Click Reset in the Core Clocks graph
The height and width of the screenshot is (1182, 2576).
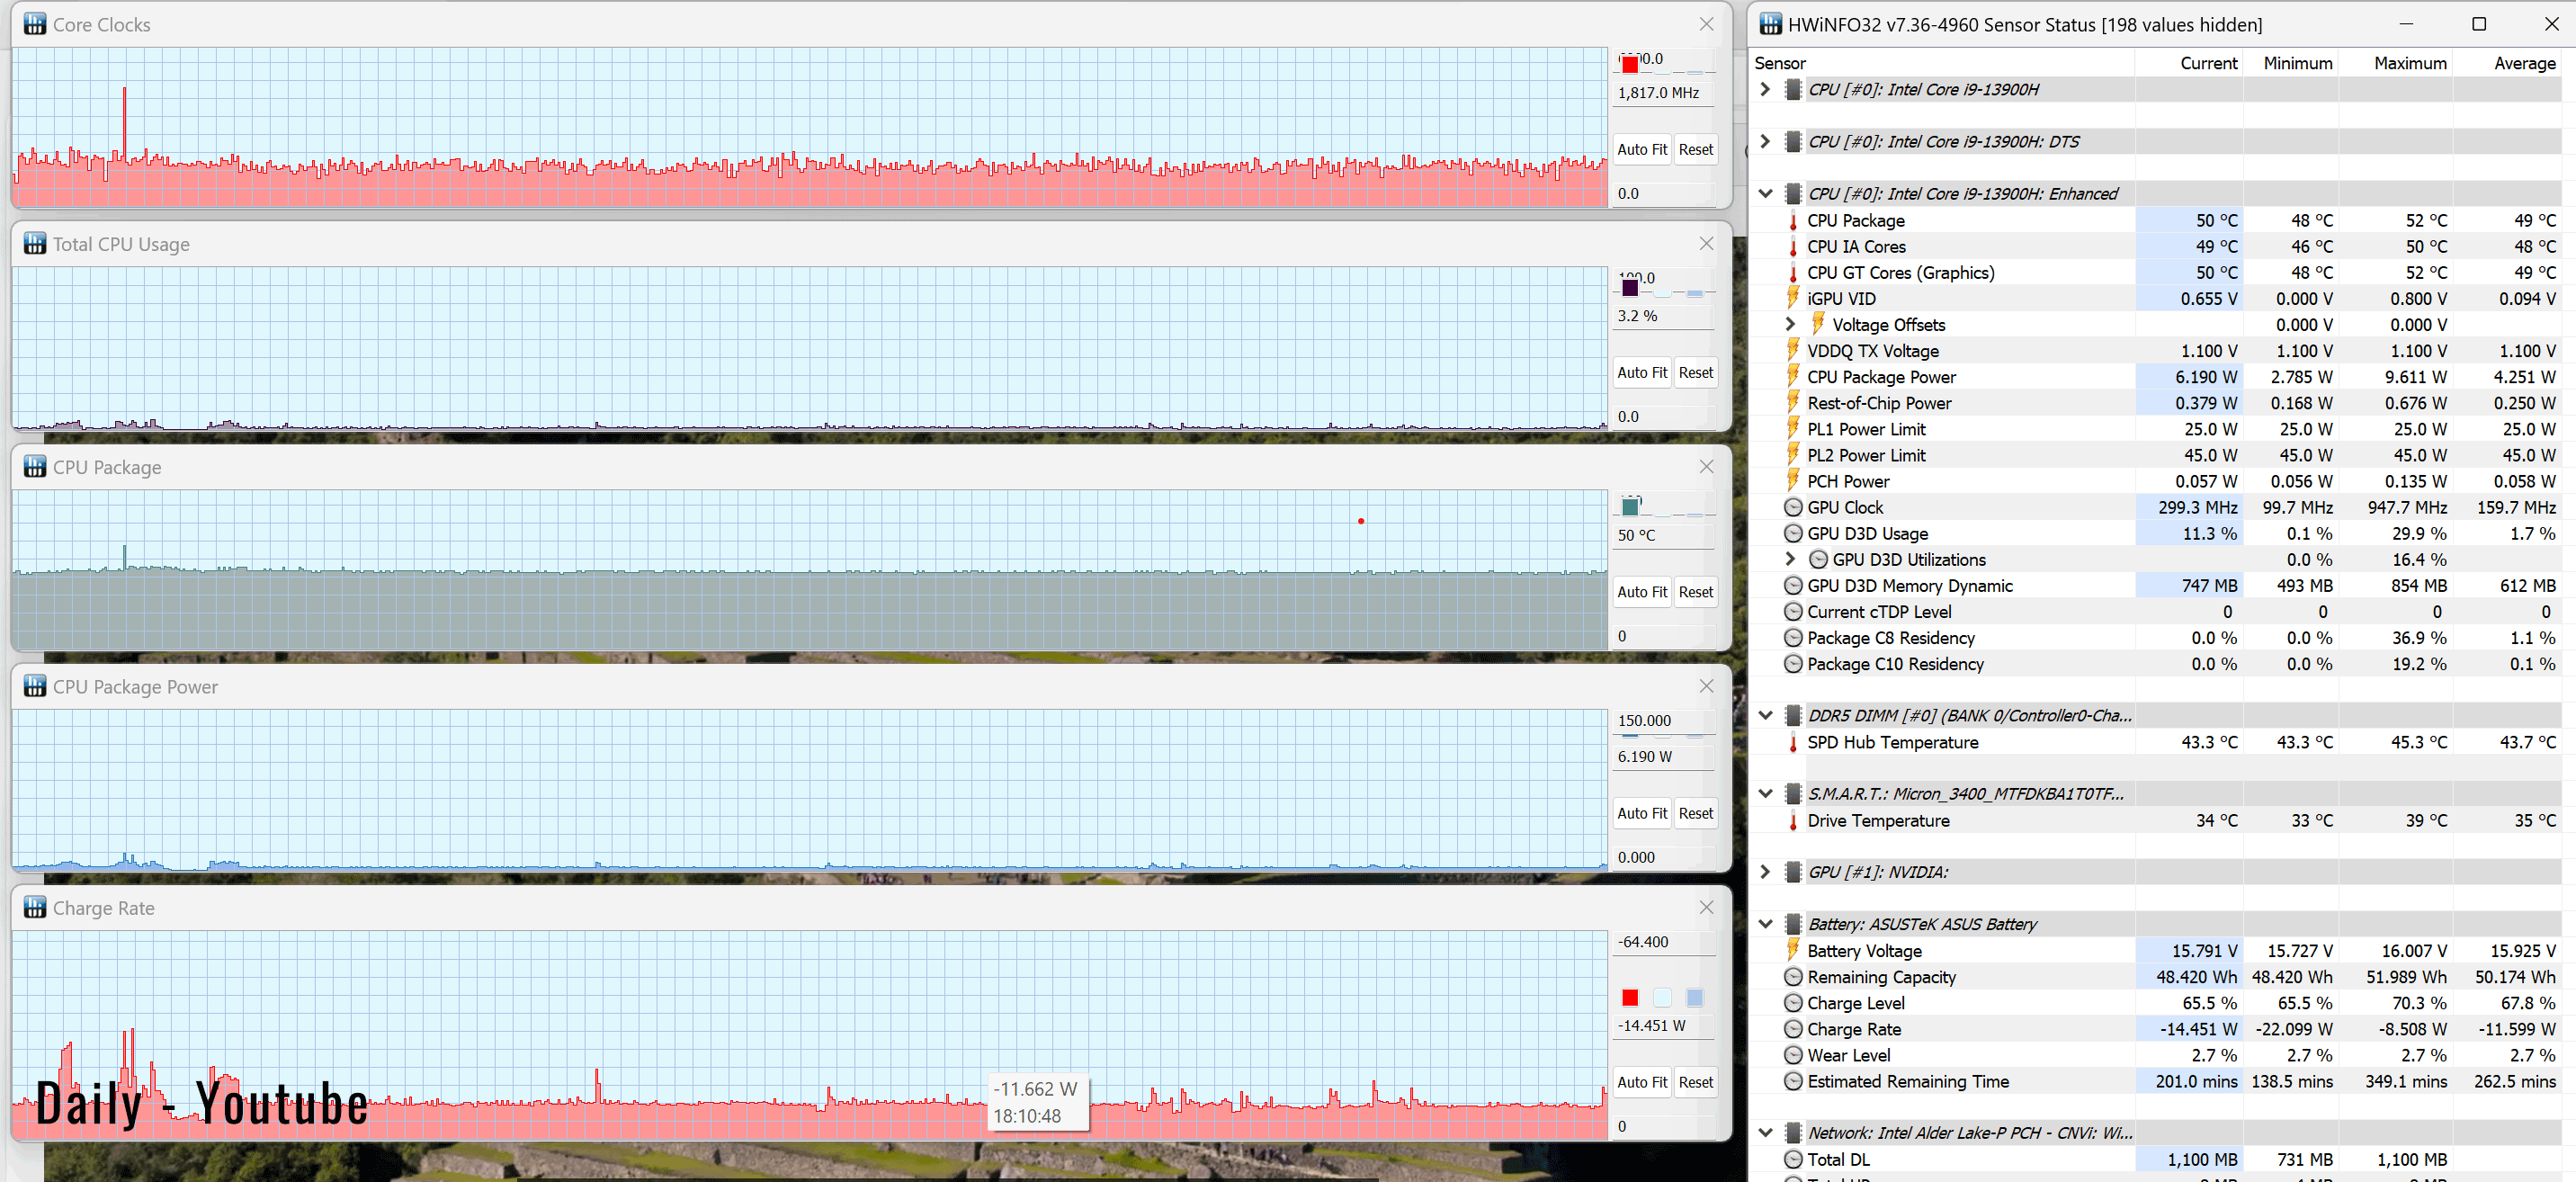pyautogui.click(x=1696, y=150)
